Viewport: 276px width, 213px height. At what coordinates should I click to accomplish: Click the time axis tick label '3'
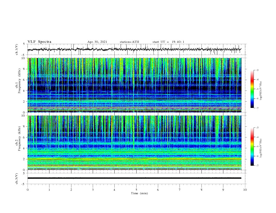point(93,190)
